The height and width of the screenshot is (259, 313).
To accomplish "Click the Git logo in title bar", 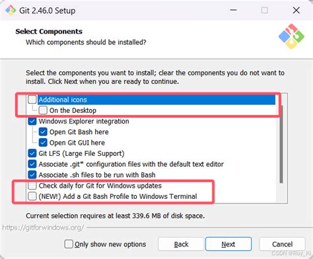I will click(11, 11).
